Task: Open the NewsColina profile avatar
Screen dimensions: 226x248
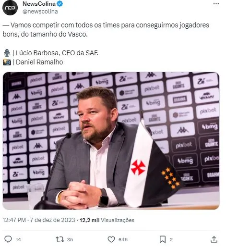Action: [x=10, y=8]
